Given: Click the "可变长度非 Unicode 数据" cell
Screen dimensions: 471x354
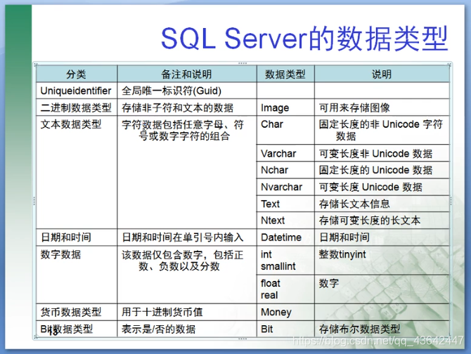Looking at the screenshot, I should 382,153.
